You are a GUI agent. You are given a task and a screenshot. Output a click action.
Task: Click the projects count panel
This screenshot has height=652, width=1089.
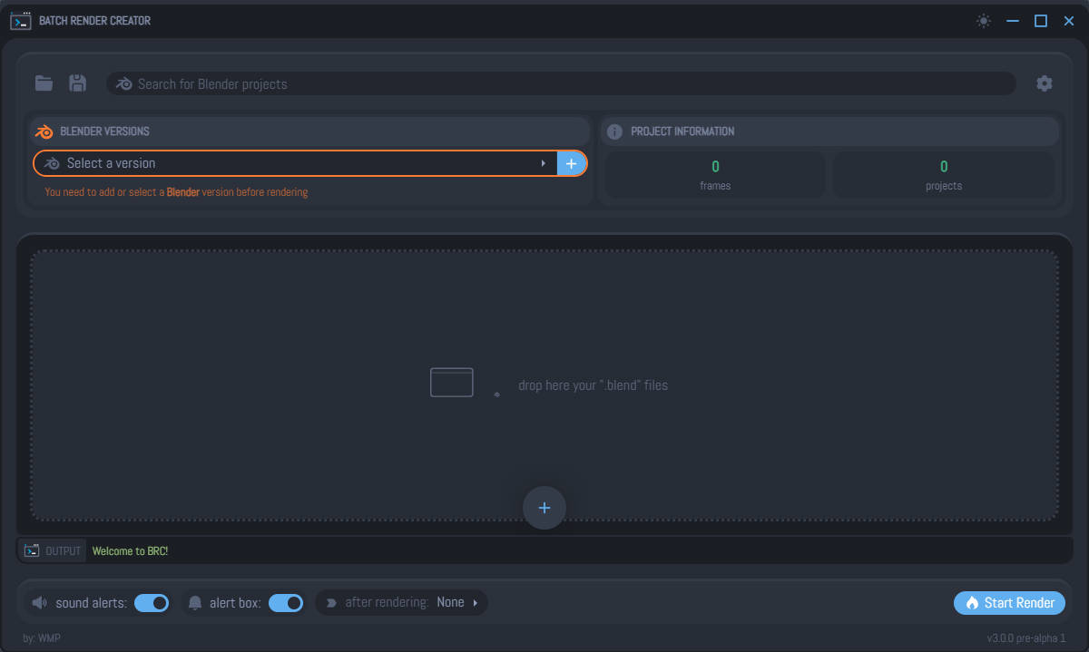pos(944,174)
